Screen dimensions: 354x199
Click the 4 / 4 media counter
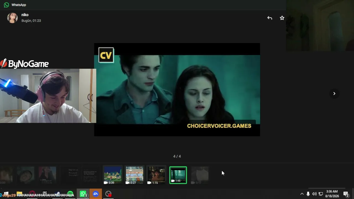[x=177, y=156]
